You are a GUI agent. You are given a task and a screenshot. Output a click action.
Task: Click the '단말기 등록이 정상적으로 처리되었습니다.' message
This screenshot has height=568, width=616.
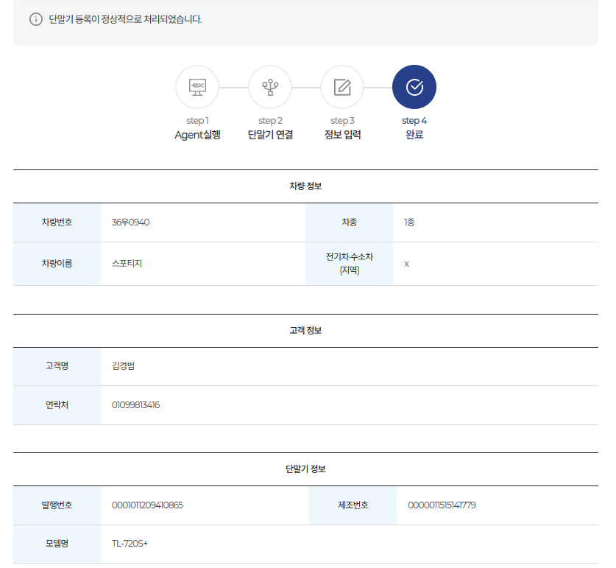pyautogui.click(x=125, y=19)
